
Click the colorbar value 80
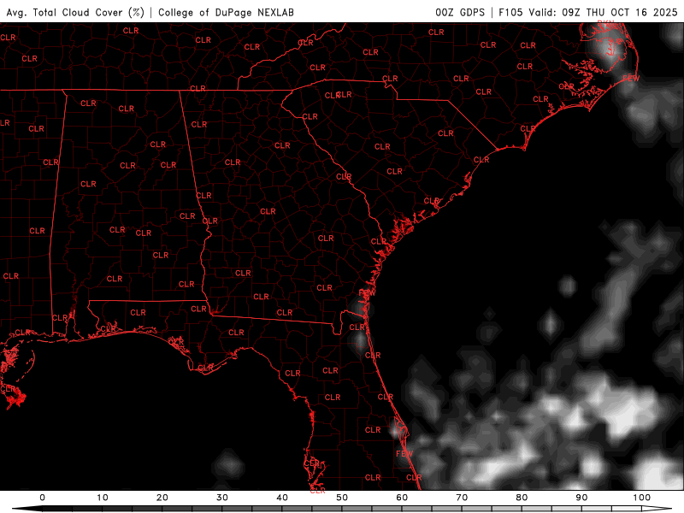(x=522, y=498)
